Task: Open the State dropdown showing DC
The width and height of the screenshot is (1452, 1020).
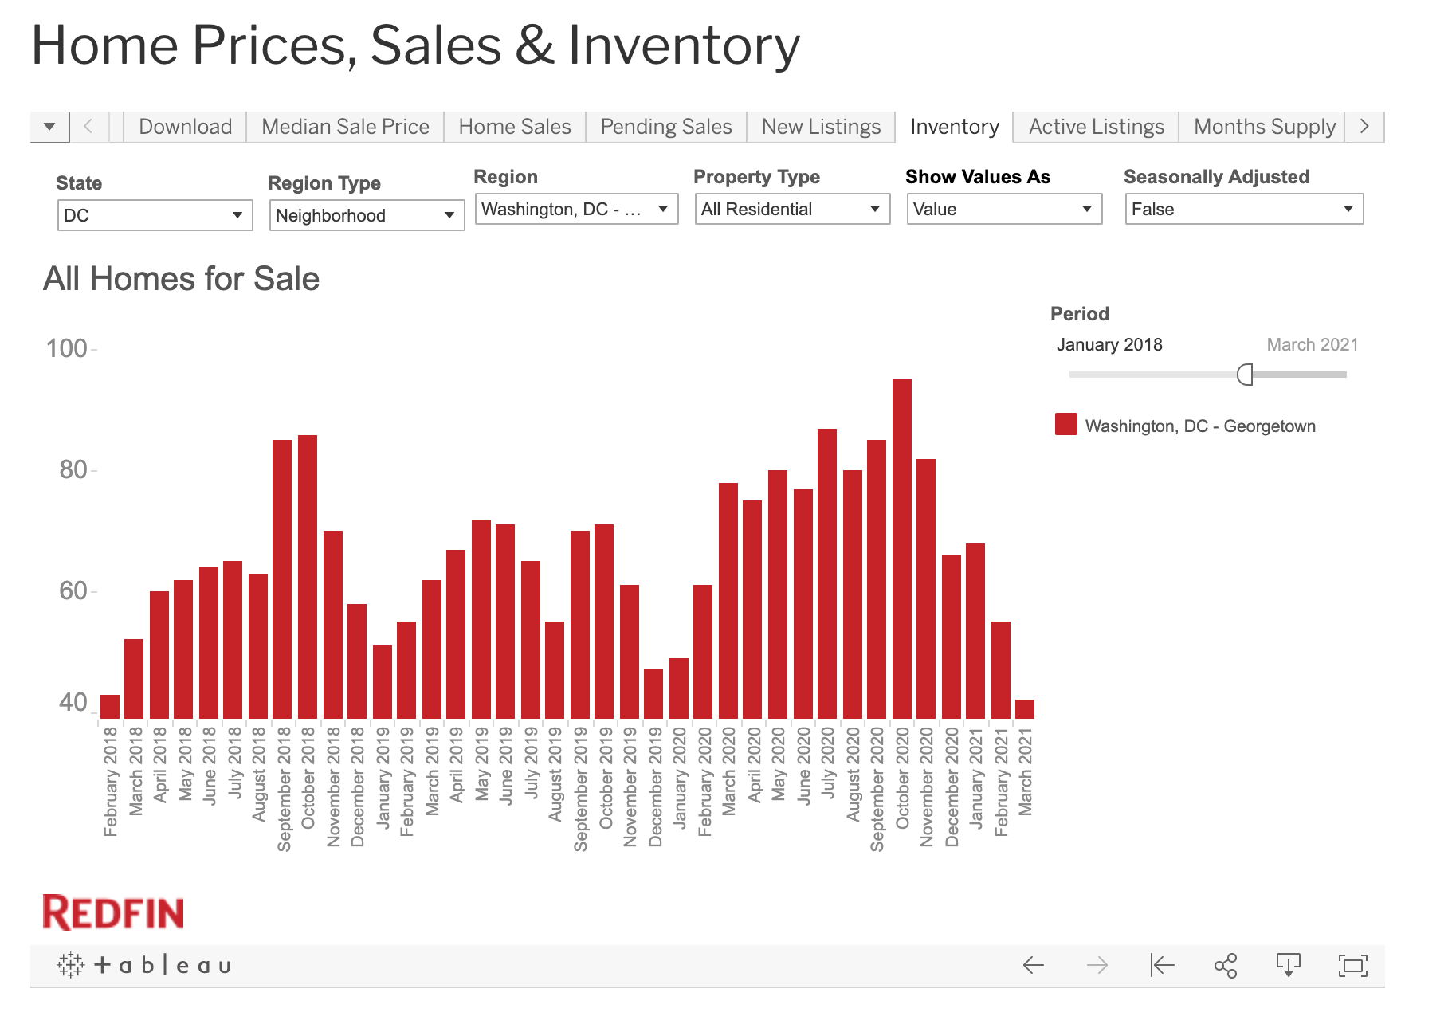Action: [x=155, y=215]
